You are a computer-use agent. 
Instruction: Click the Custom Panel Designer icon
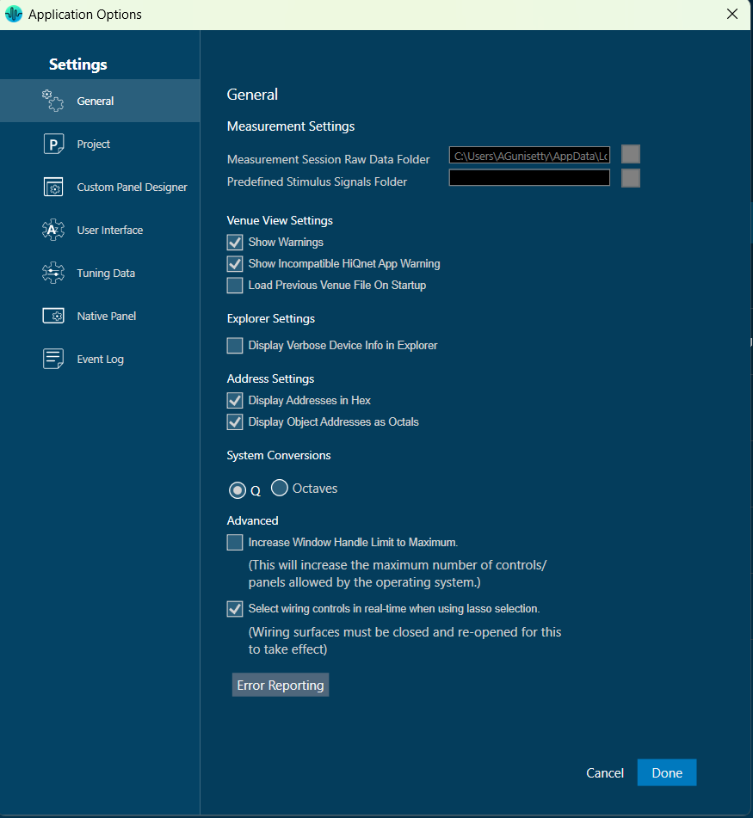[x=53, y=188]
